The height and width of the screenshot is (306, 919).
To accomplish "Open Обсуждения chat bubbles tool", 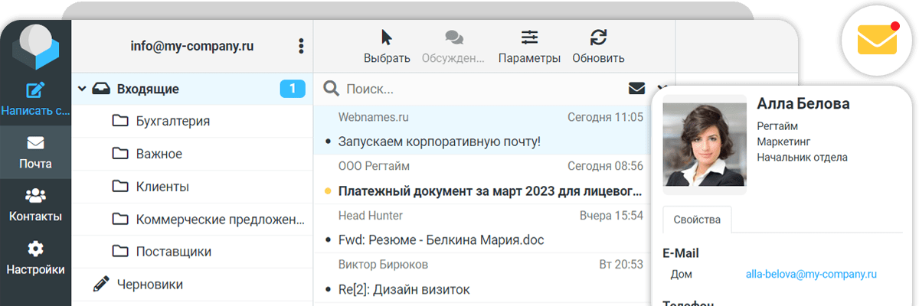I will coord(454,37).
